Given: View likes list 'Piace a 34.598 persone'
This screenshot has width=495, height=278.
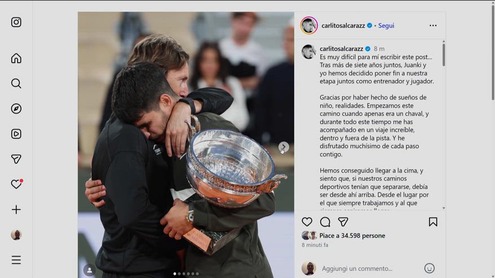Looking at the screenshot, I should click(x=352, y=235).
